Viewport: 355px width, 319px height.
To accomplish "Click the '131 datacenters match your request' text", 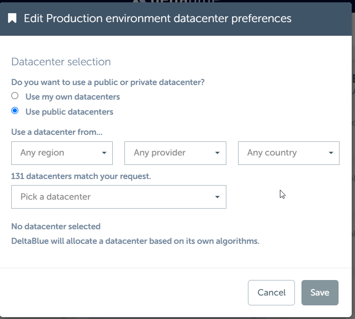I will click(x=81, y=177).
